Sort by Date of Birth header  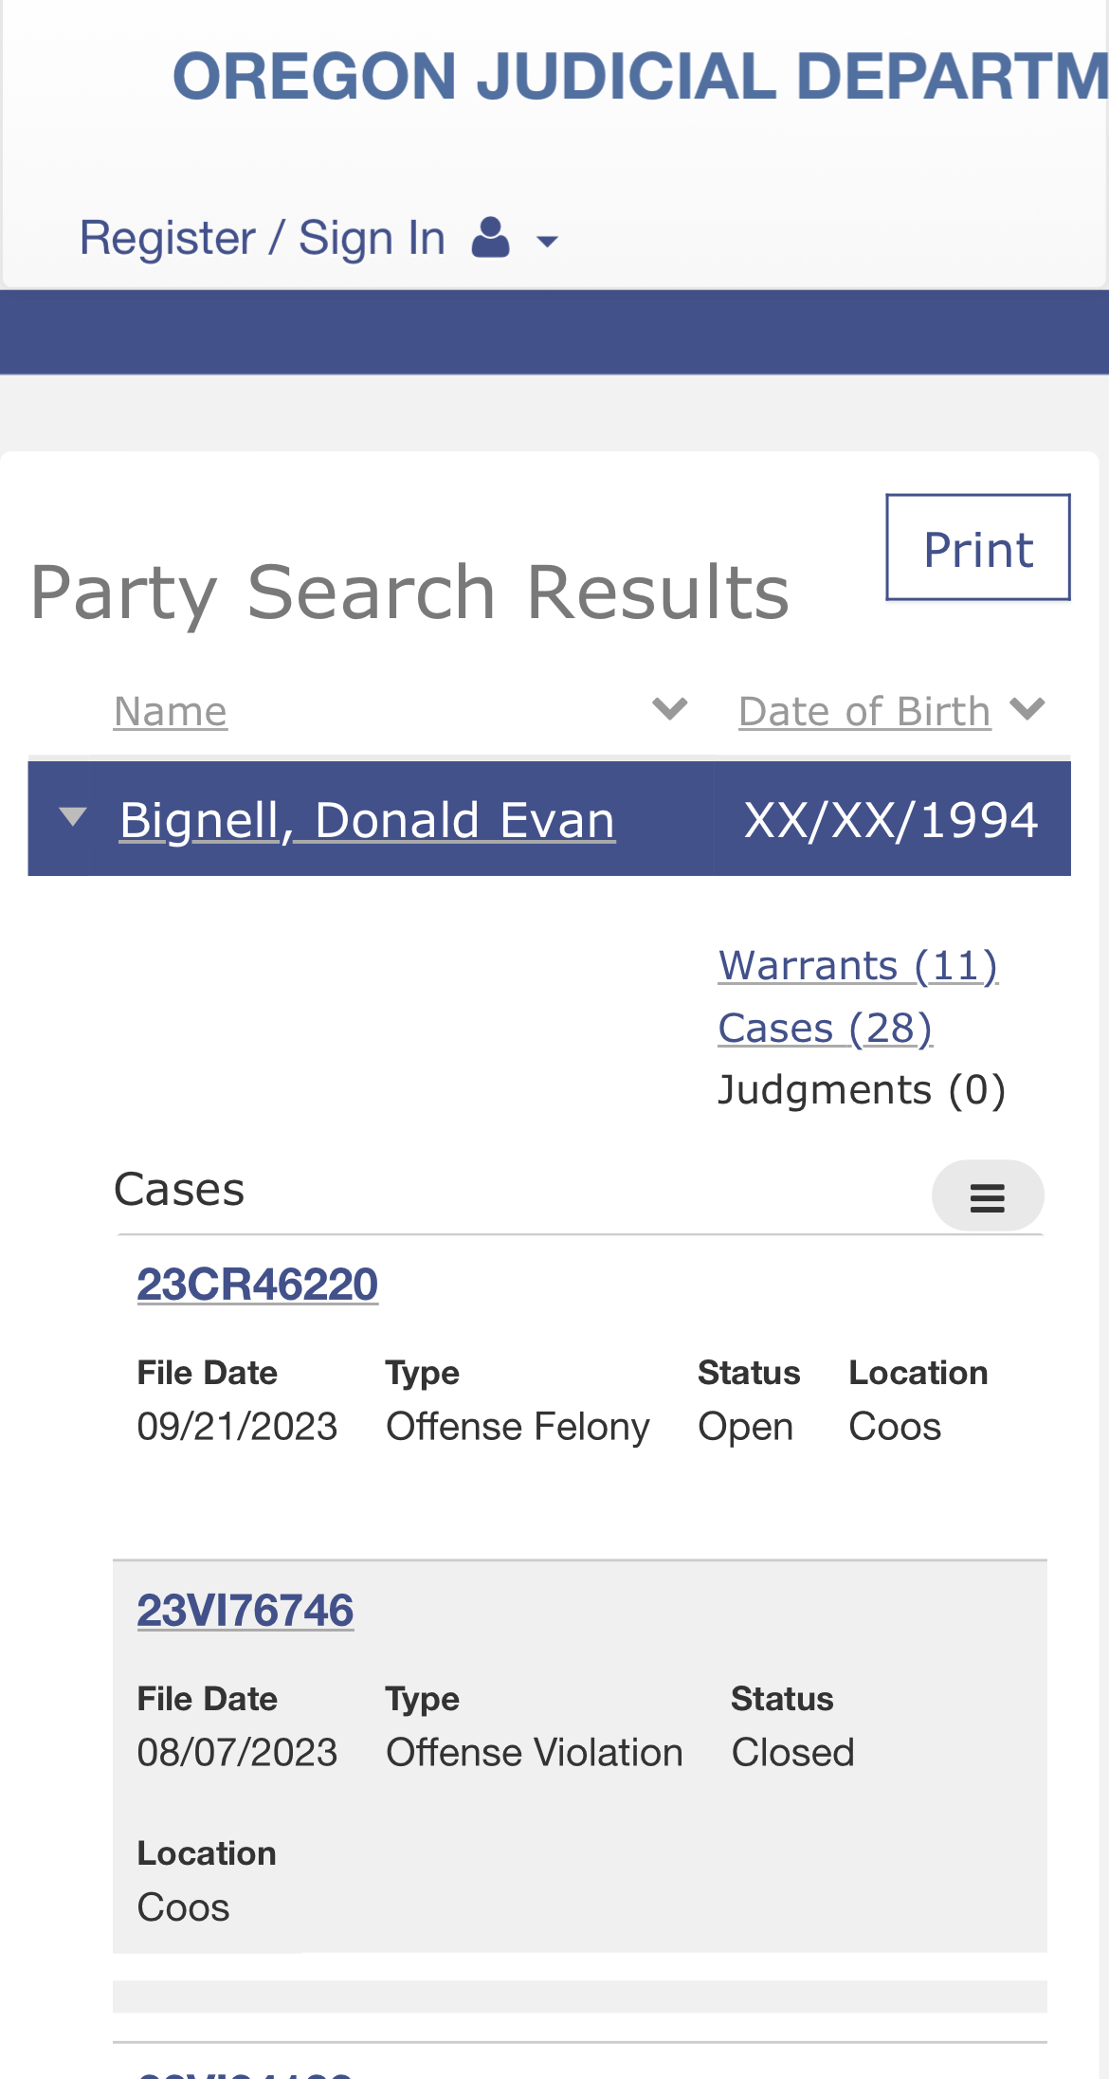[x=864, y=711]
